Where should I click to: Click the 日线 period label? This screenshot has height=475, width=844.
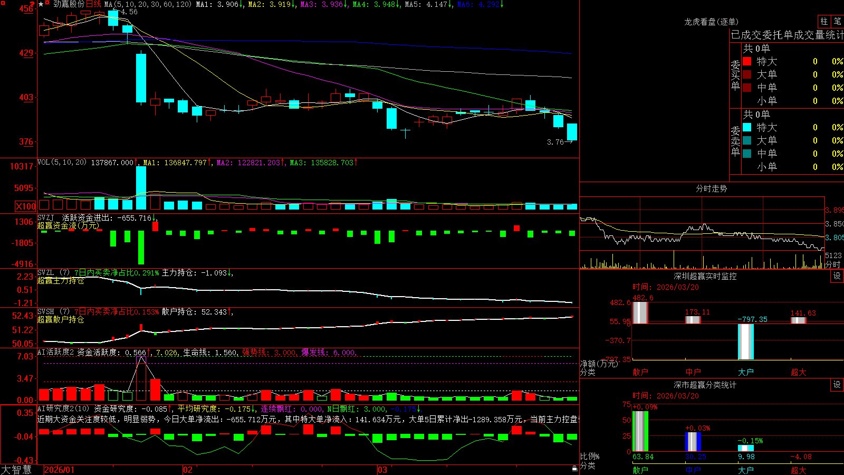(x=94, y=4)
